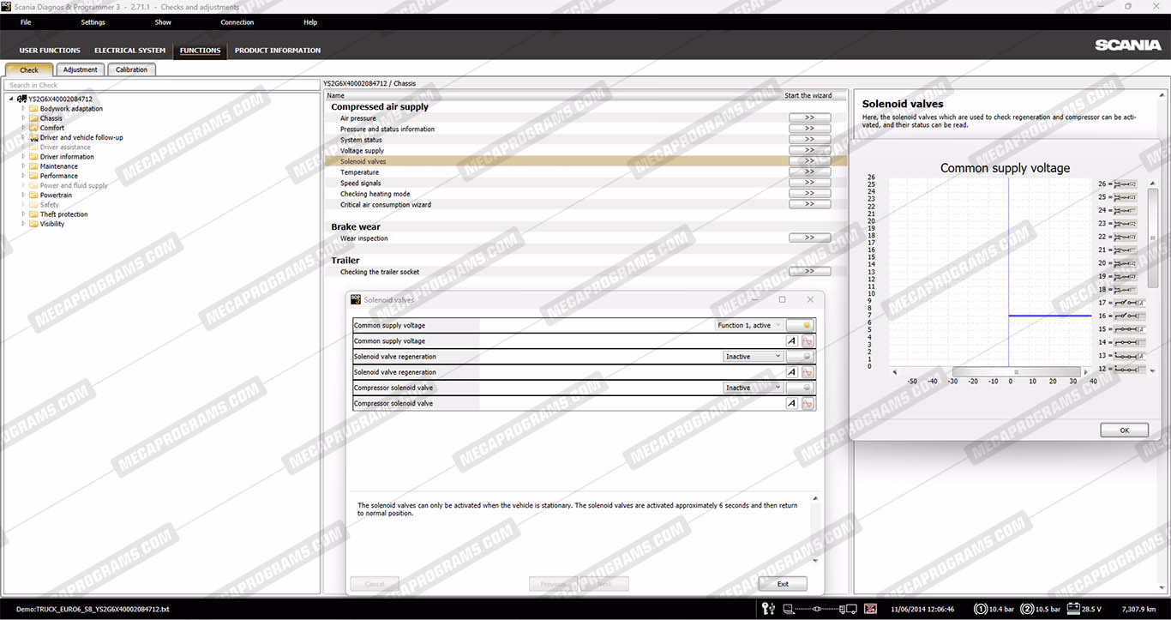
Task: Select the Voltage supply check row
Action: (x=585, y=151)
